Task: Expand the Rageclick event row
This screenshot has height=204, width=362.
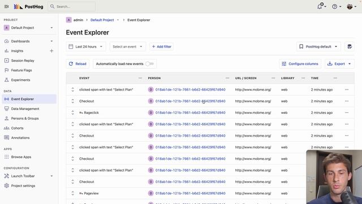Action: (73, 113)
